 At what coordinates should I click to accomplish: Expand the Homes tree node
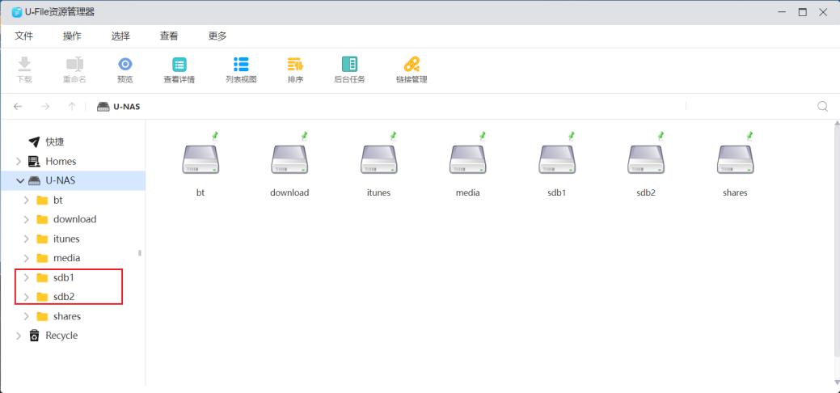19,162
